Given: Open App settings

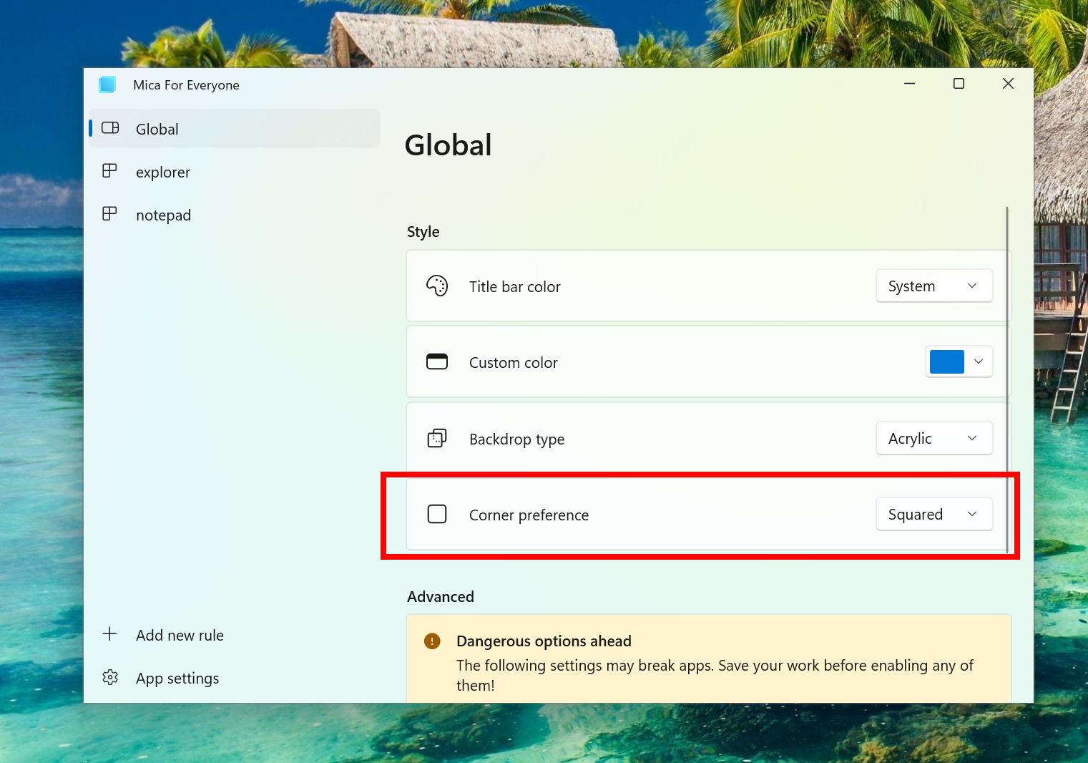Looking at the screenshot, I should coord(235,678).
